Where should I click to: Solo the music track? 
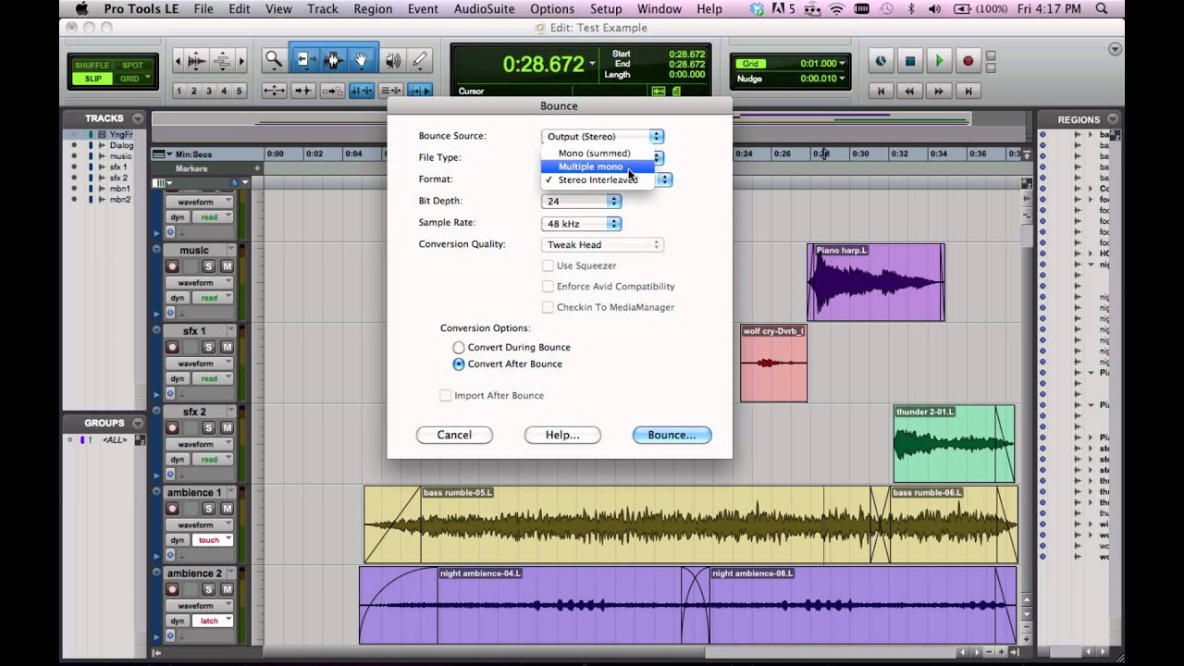(x=208, y=266)
